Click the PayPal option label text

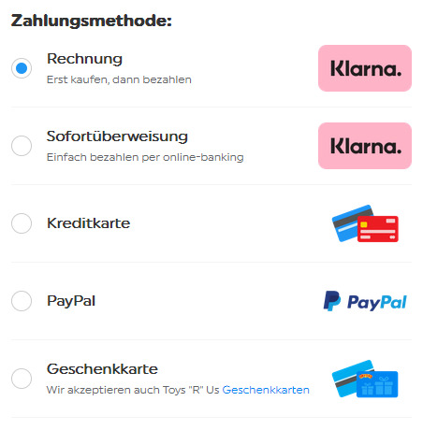71,301
